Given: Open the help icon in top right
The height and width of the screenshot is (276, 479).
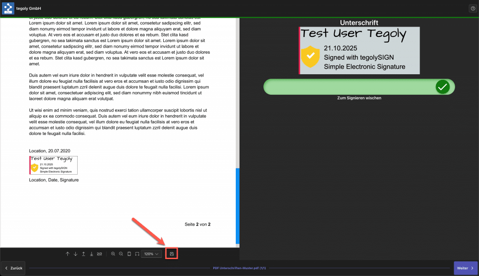Looking at the screenshot, I should 472,8.
